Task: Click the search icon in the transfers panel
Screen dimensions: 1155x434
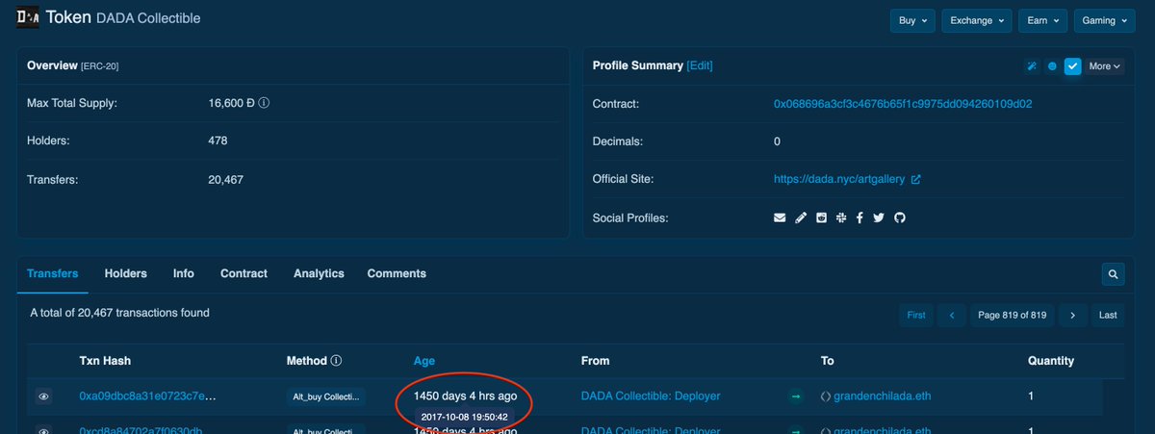Action: coord(1113,274)
